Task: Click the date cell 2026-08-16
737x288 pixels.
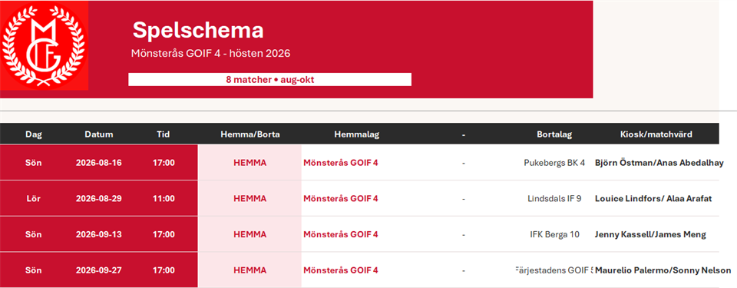Action: pyautogui.click(x=99, y=163)
